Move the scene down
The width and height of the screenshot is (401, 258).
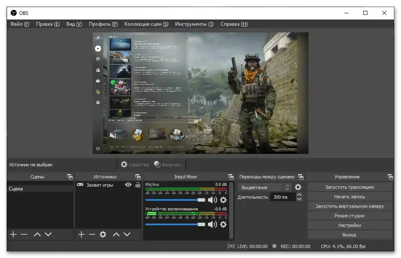[x=48, y=234]
